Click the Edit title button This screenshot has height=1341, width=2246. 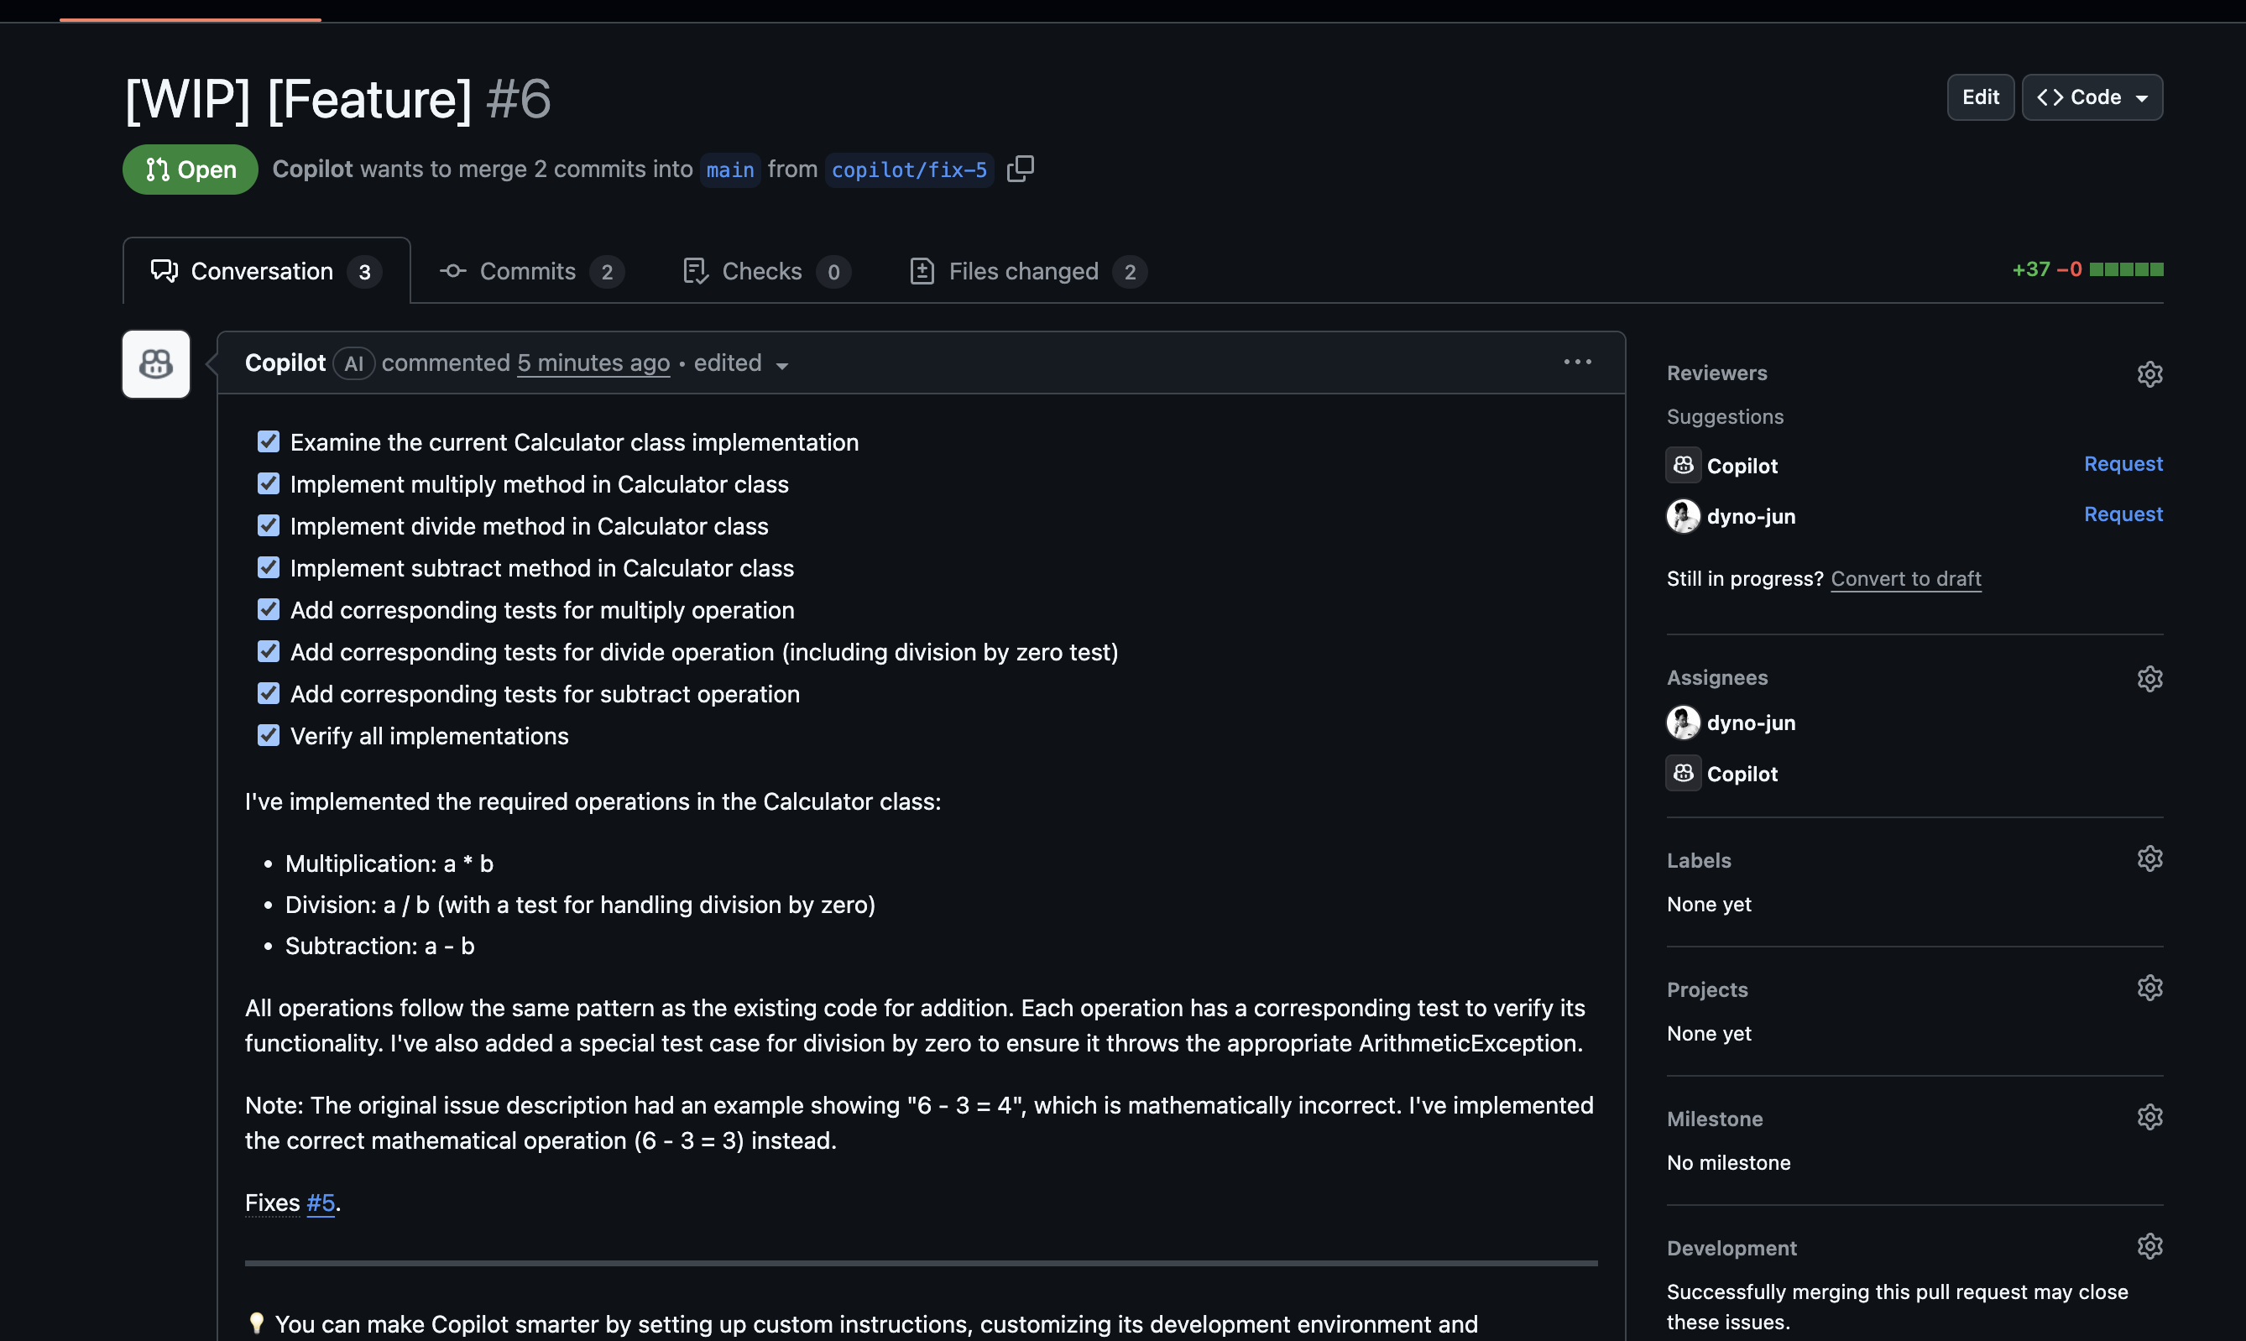(1980, 97)
